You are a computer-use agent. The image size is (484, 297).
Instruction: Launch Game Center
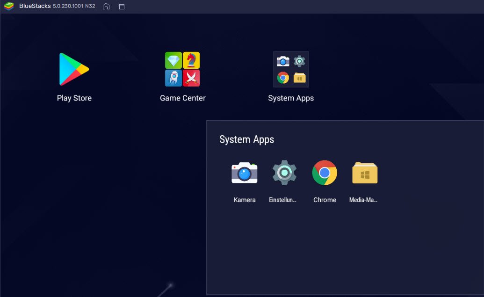click(x=182, y=69)
